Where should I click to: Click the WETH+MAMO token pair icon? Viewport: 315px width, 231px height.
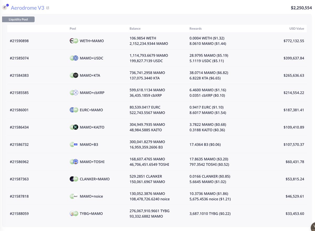[x=74, y=41]
